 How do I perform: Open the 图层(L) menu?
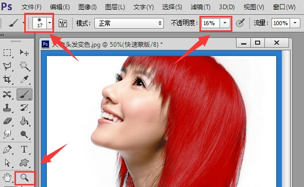pyautogui.click(x=115, y=7)
